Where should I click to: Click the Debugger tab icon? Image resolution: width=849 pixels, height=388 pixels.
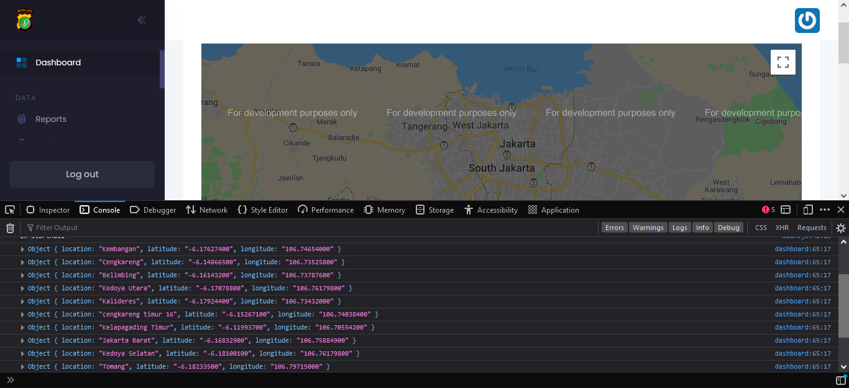(x=134, y=210)
